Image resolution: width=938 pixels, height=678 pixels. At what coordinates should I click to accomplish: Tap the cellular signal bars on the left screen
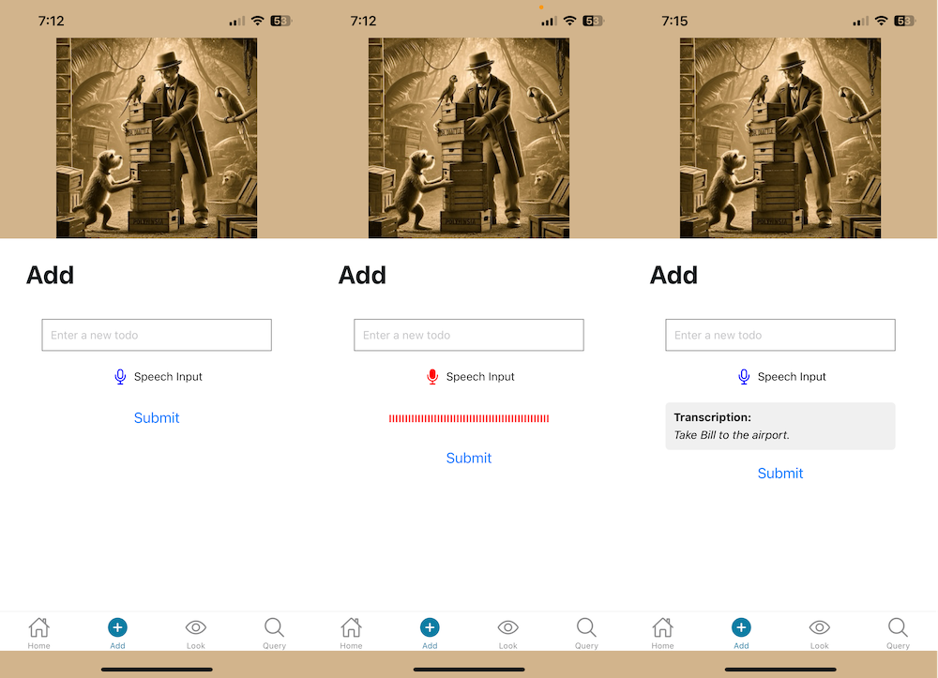237,22
